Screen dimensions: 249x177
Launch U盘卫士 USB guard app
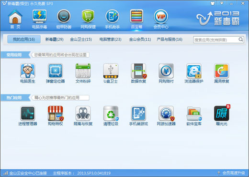(x=111, y=73)
